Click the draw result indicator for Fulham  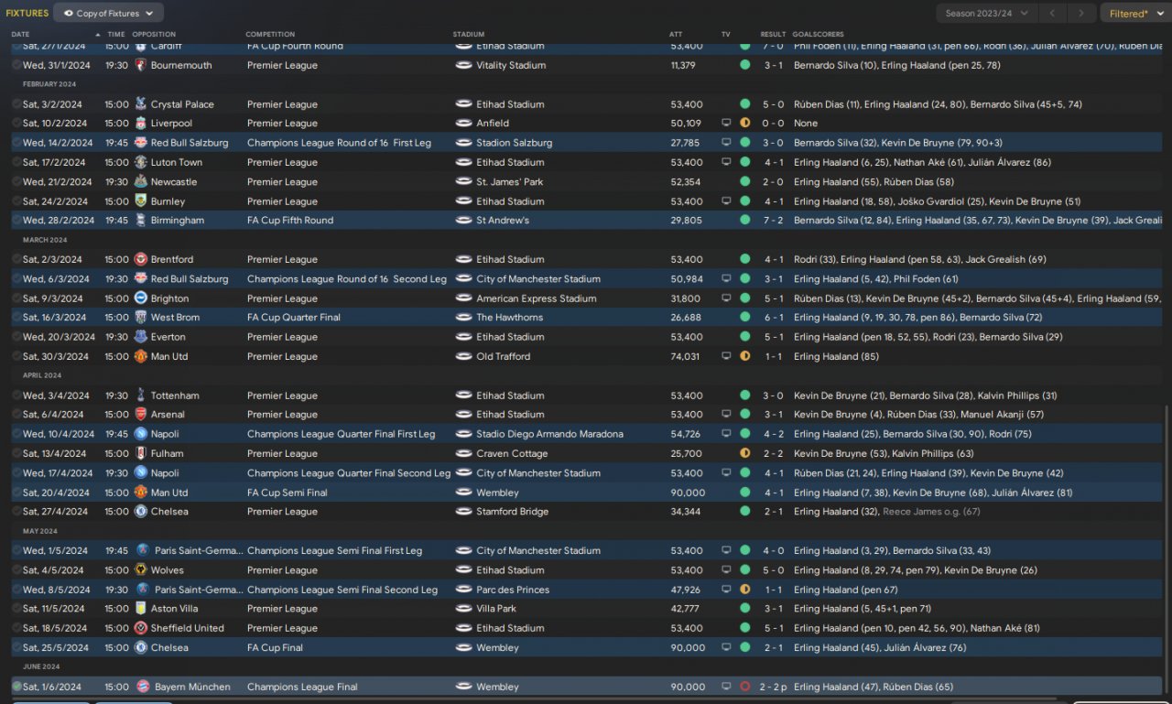(744, 453)
